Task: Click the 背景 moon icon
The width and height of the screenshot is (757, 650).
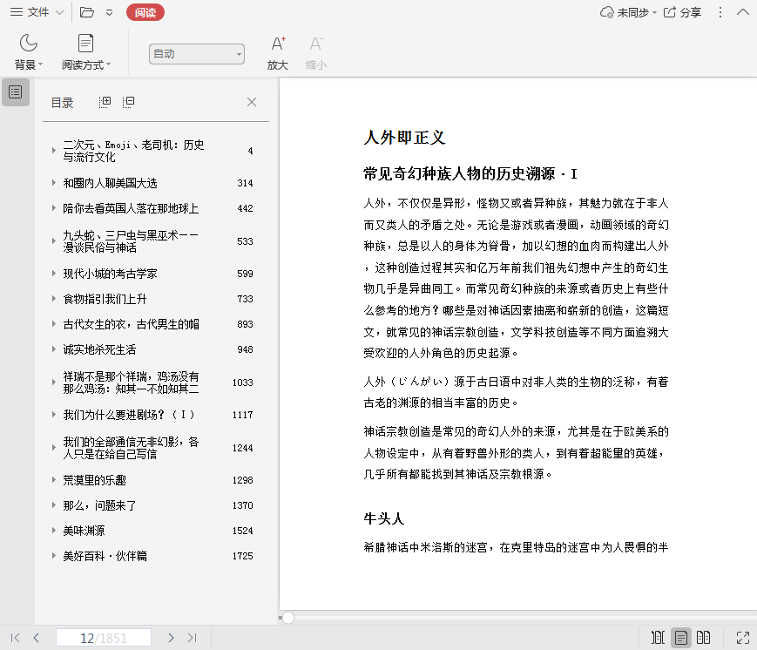Action: pos(29,44)
